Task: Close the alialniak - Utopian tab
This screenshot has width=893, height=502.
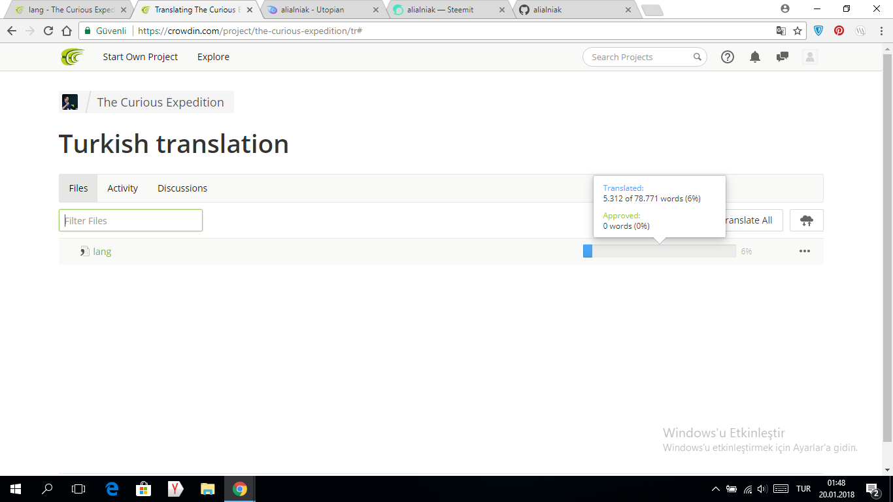Action: [375, 10]
